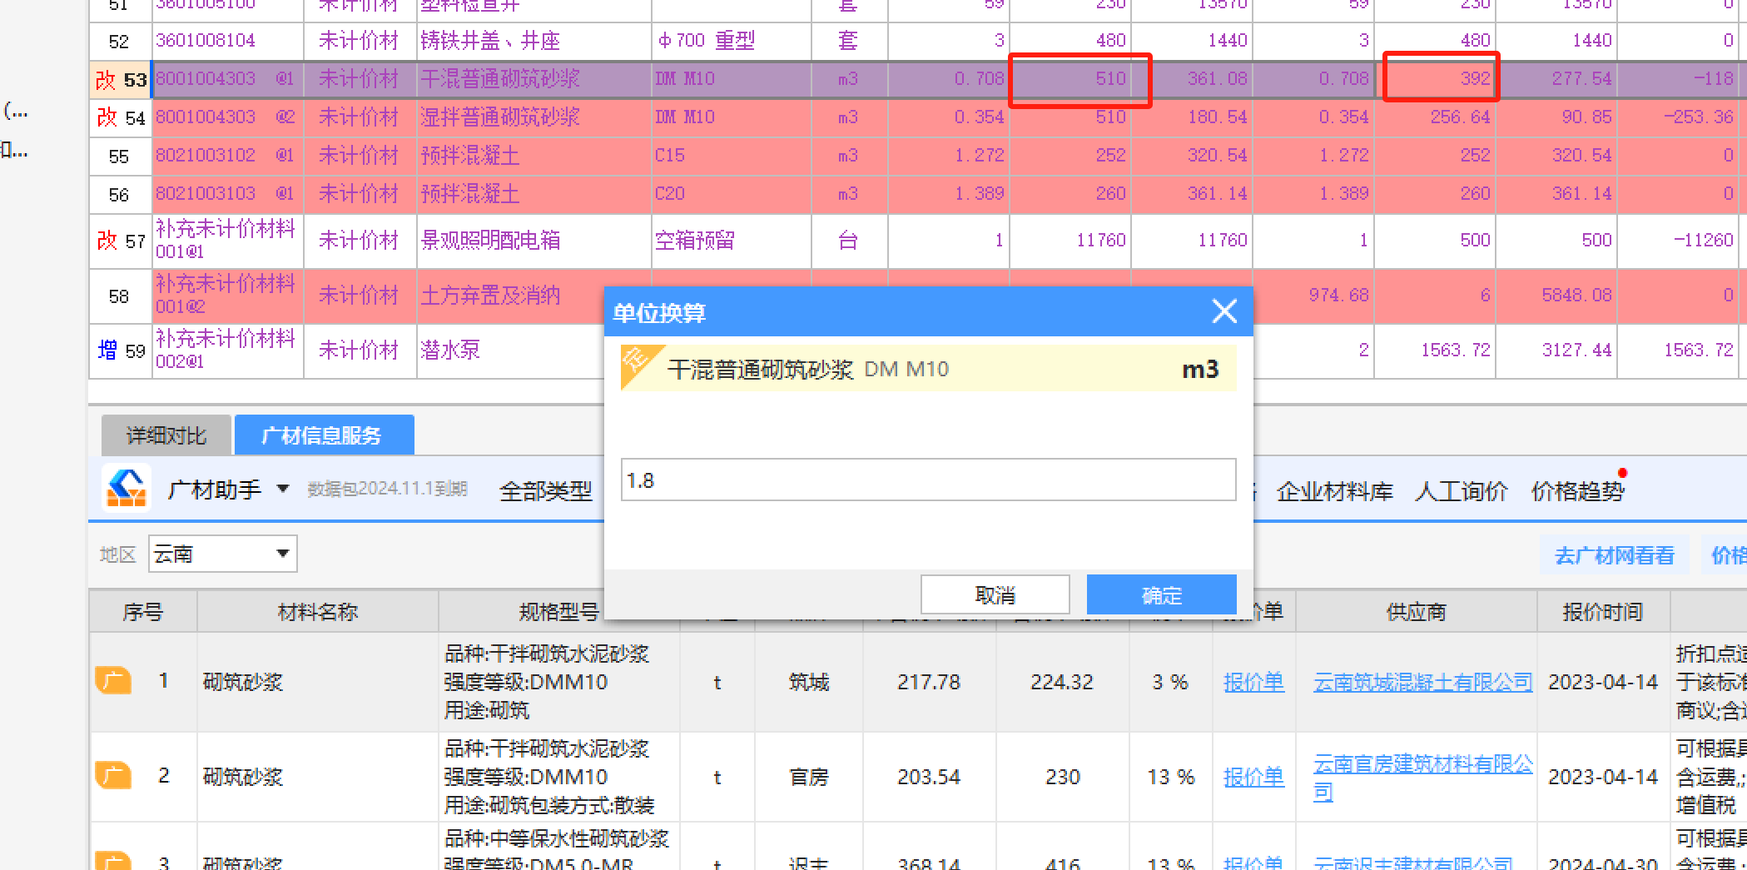Click the 1563.72 unit price in row 59
This screenshot has height=870, width=1747.
(x=1435, y=350)
